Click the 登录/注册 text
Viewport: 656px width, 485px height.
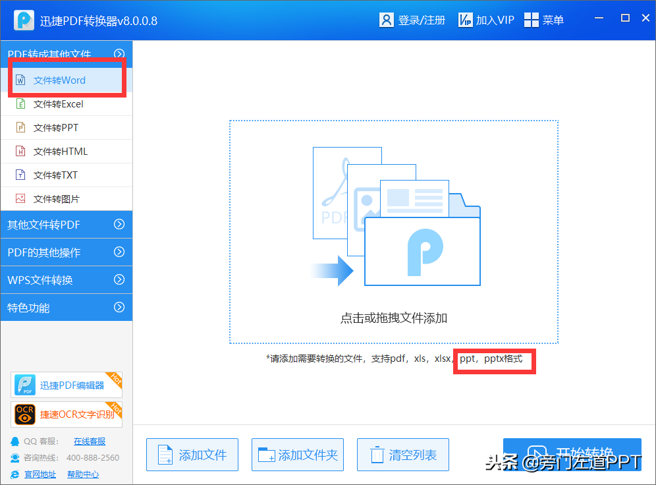pos(422,20)
